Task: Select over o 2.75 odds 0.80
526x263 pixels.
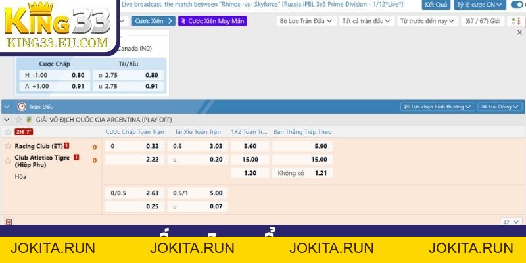Action: tap(128, 75)
